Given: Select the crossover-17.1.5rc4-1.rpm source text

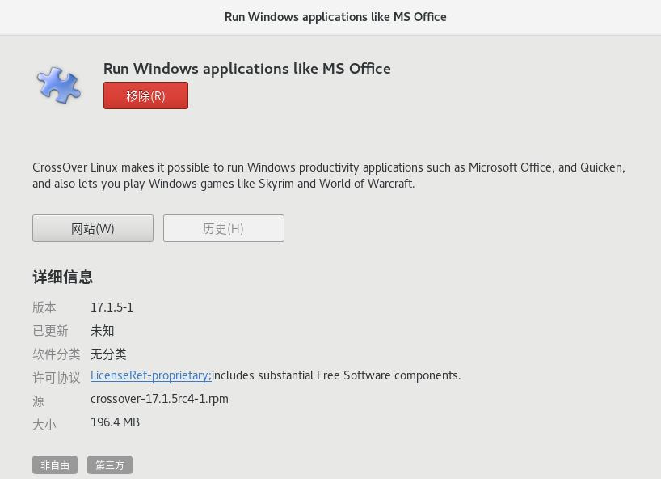Looking at the screenshot, I should pos(159,399).
